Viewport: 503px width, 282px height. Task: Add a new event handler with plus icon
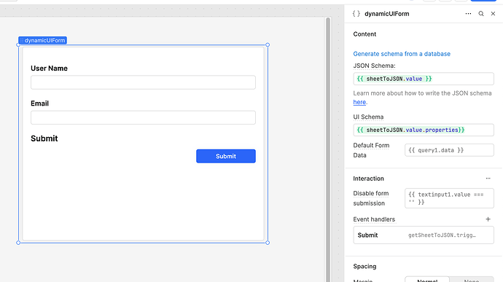488,219
